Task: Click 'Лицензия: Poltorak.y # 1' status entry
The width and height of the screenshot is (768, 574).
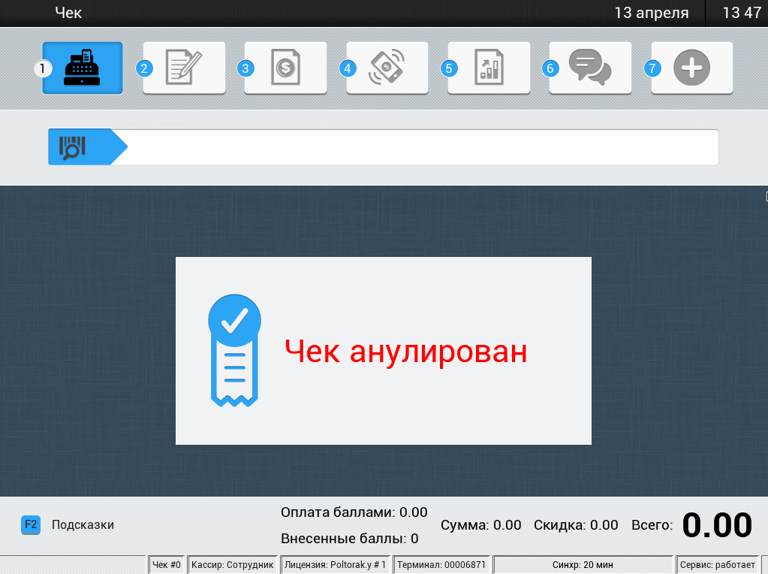Action: pyautogui.click(x=336, y=565)
